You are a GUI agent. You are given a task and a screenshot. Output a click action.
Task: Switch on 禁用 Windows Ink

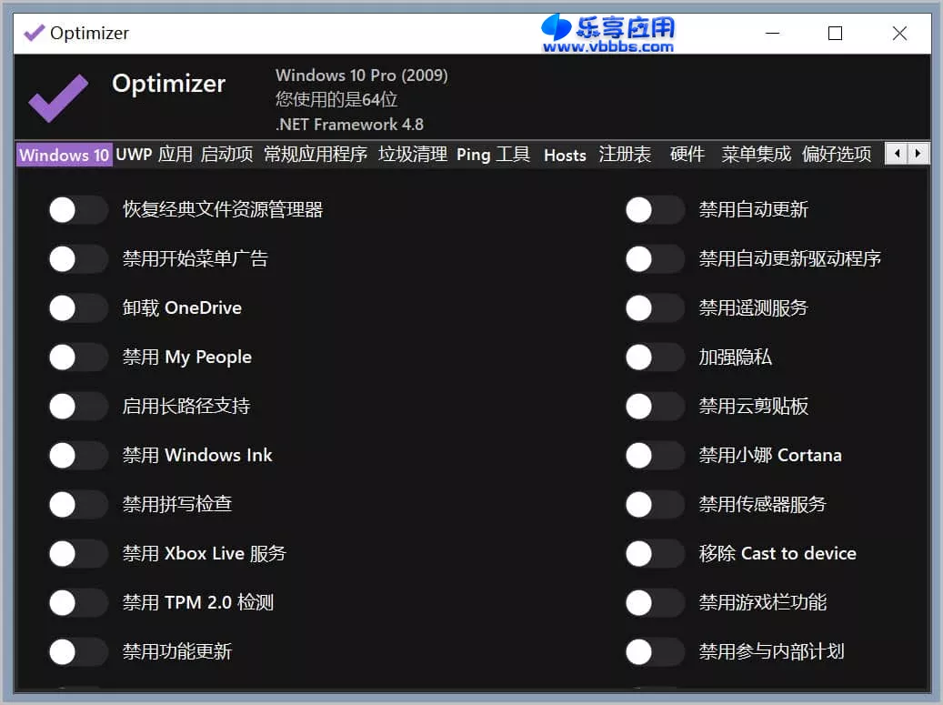tap(78, 455)
